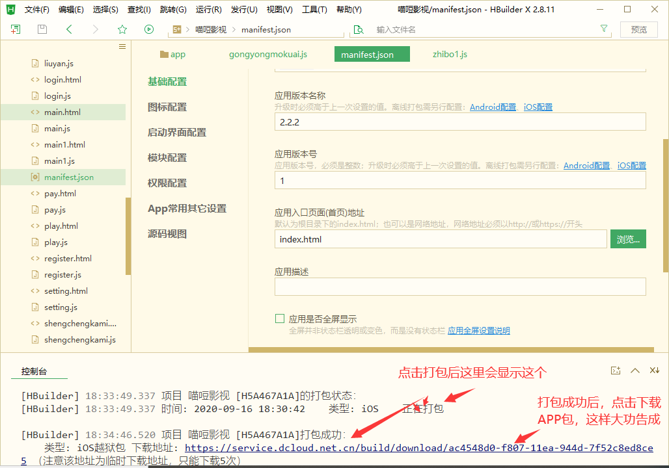The height and width of the screenshot is (468, 669).
Task: Select the 基础配置 section
Action: [x=167, y=81]
